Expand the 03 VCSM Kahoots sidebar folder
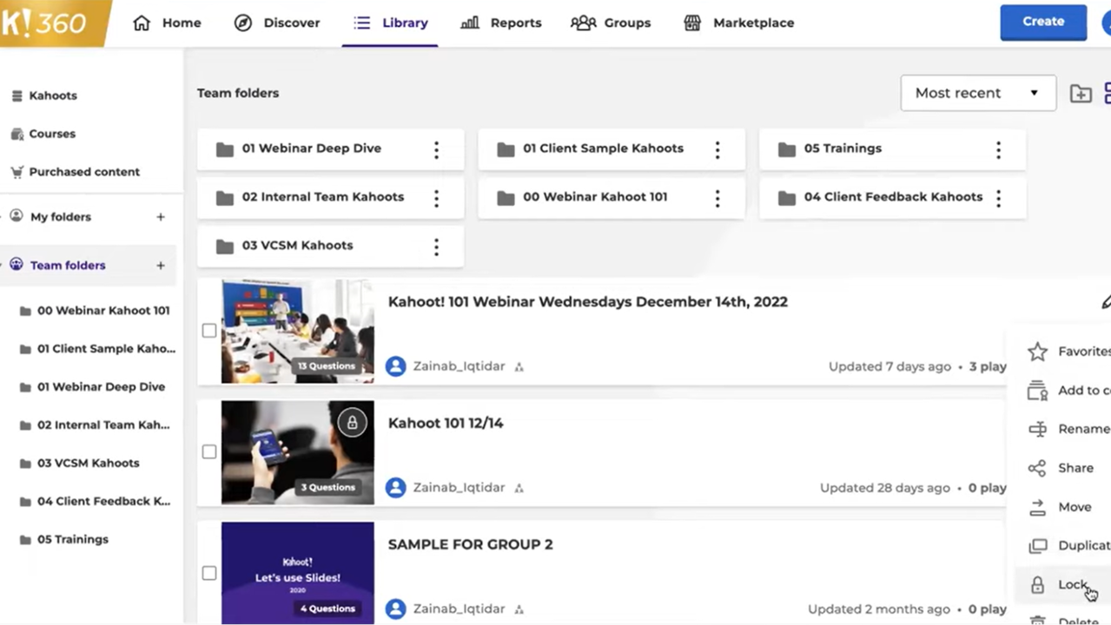Image resolution: width=1111 pixels, height=625 pixels. point(88,464)
